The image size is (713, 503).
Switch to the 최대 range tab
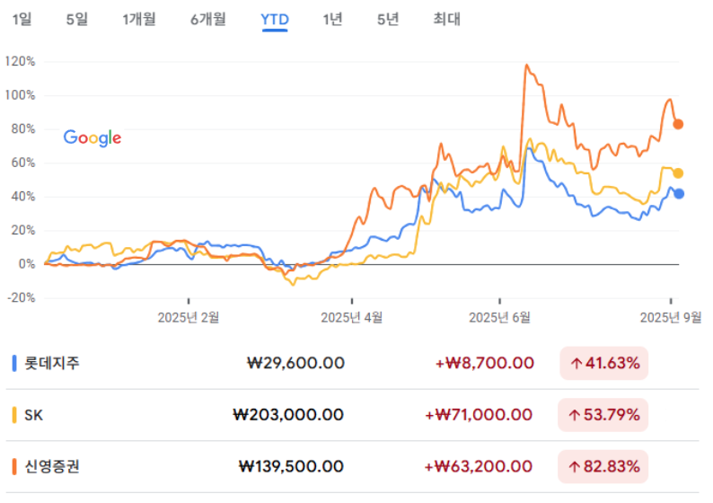click(x=446, y=19)
